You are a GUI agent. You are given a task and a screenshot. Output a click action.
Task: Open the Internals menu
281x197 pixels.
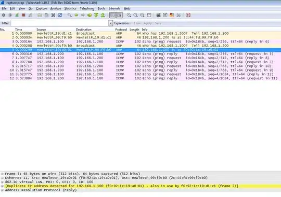114,8
